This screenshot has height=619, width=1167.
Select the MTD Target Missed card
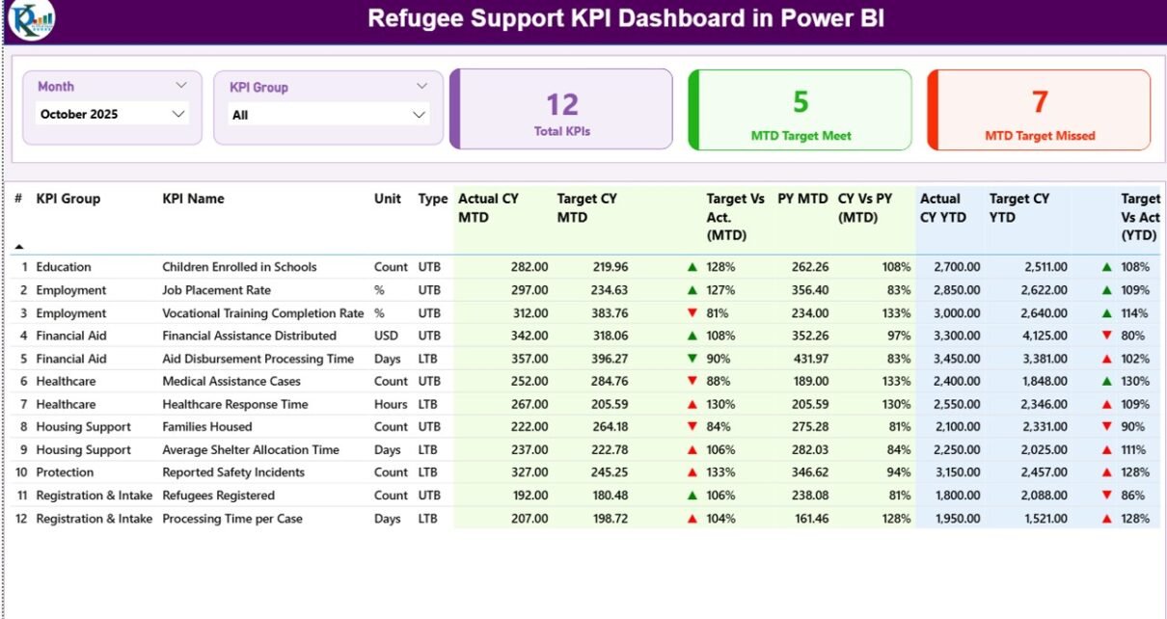(1039, 109)
